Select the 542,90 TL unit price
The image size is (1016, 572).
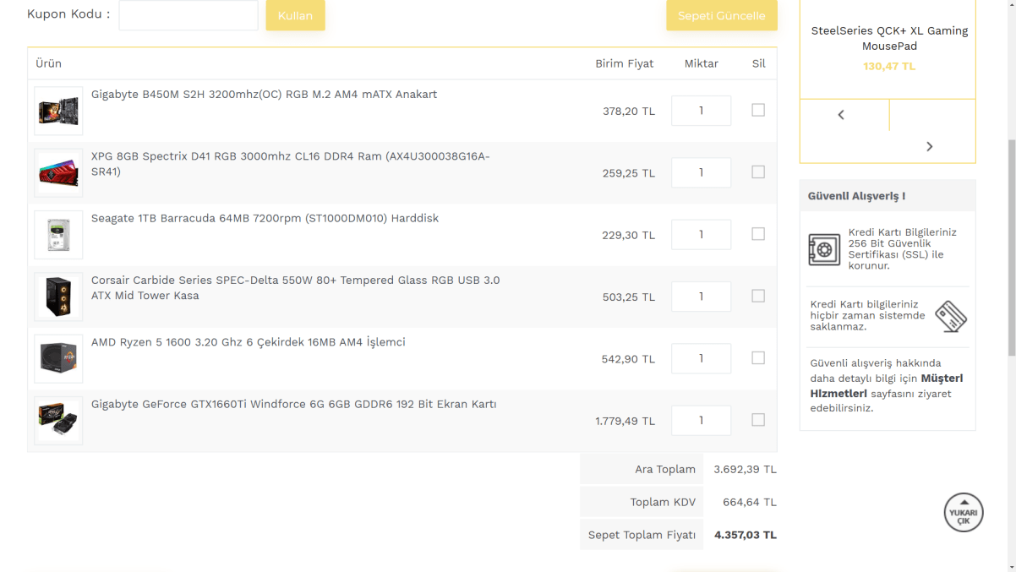(x=629, y=359)
